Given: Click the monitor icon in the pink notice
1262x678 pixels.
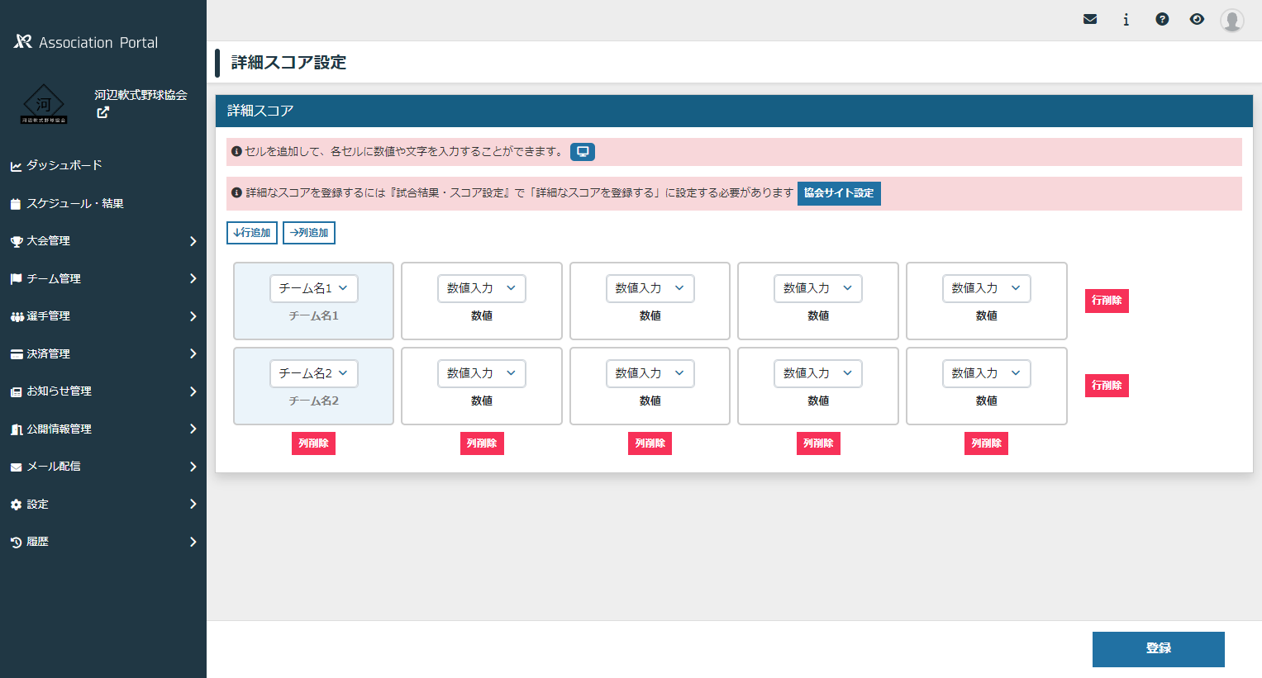Looking at the screenshot, I should pyautogui.click(x=583, y=152).
